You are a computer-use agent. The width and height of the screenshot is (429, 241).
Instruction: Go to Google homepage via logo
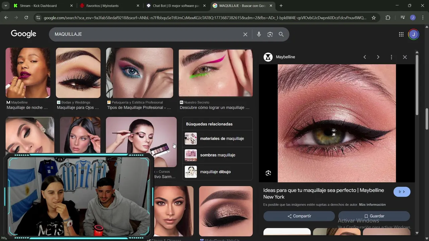pos(23,34)
